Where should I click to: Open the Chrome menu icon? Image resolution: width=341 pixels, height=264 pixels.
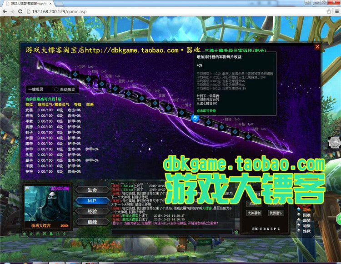(336, 11)
